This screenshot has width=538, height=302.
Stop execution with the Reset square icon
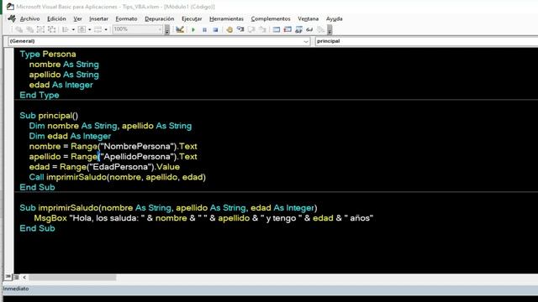(215, 30)
